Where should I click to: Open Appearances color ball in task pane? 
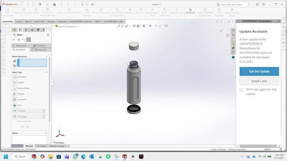(233, 48)
